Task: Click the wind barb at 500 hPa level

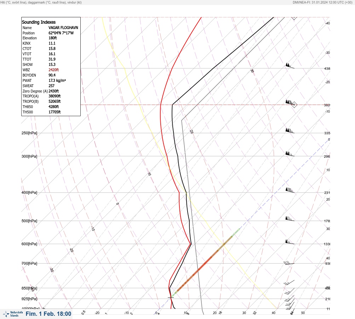Action: [x=290, y=219]
